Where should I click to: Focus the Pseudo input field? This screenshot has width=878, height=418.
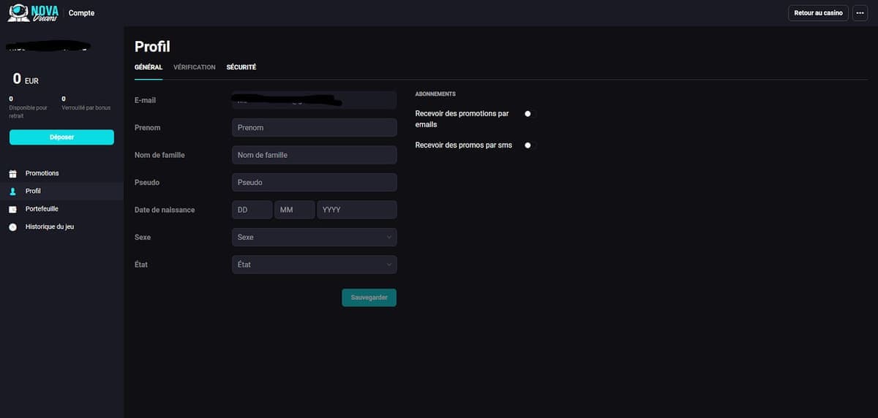pyautogui.click(x=314, y=183)
